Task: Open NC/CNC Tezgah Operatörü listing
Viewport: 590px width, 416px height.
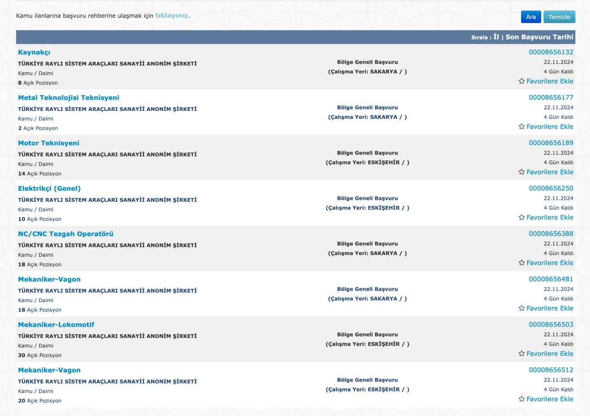Action: click(66, 234)
